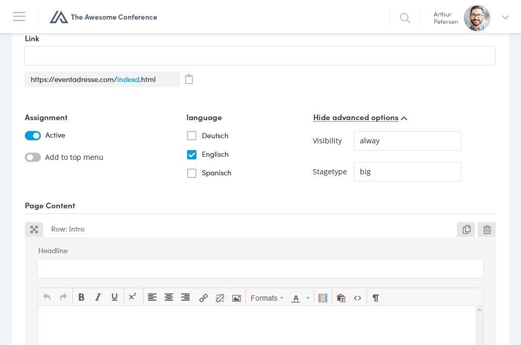The image size is (521, 345).
Task: Duplicate the Intro row
Action: coord(466,230)
